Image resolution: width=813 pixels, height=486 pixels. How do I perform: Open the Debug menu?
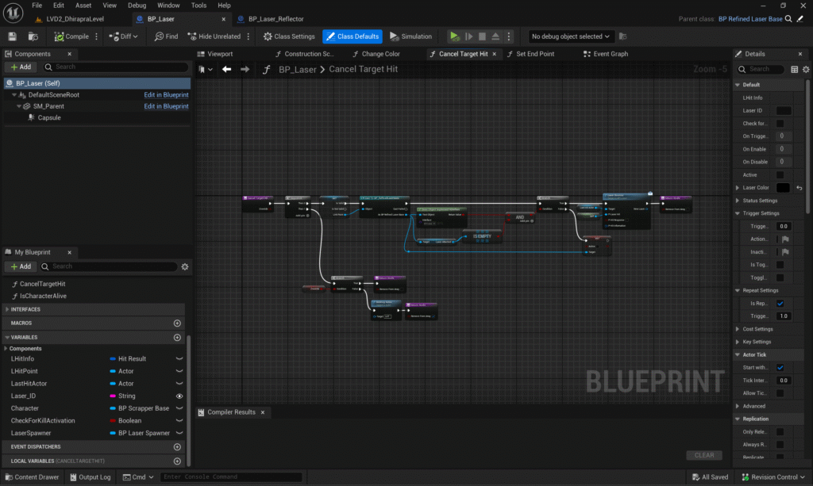pyautogui.click(x=137, y=6)
